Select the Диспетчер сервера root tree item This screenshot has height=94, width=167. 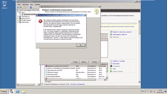(x=29, y=10)
